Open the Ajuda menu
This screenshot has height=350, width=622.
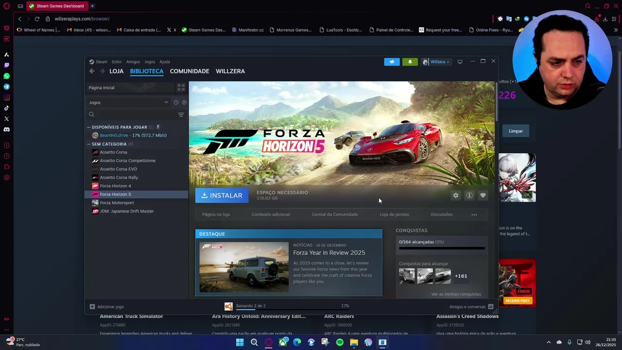click(x=165, y=62)
